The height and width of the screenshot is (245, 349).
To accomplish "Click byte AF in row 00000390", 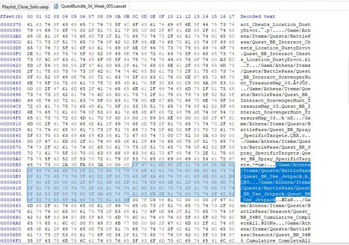I will [91, 30].
